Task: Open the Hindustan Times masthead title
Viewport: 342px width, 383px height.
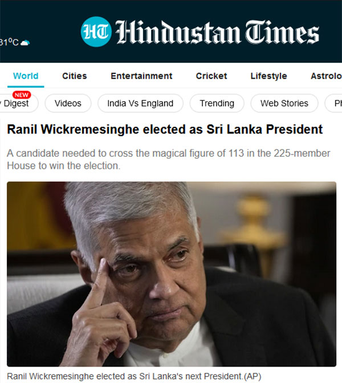Action: point(217,32)
